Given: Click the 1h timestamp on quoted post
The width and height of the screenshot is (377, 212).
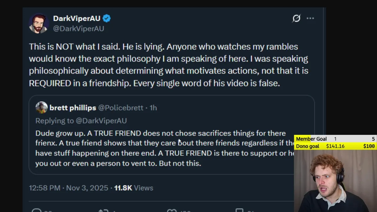Looking at the screenshot, I should coord(153,108).
